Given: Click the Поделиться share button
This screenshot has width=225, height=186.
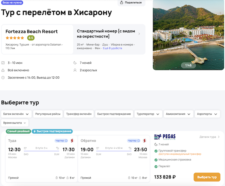Looking at the screenshot, I should point(132,3).
